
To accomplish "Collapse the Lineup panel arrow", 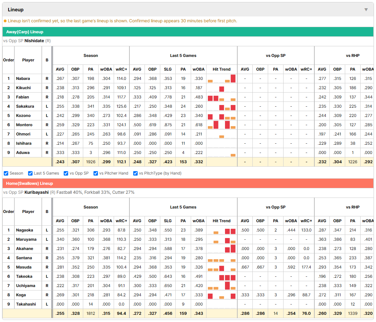I will tap(366, 10).
